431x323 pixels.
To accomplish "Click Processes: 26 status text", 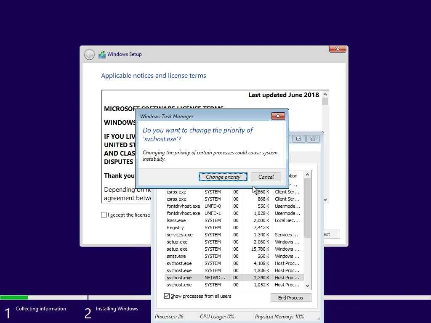I will tap(169, 316).
